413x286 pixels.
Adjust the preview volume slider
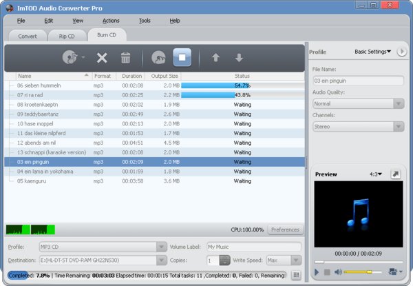coord(358,273)
